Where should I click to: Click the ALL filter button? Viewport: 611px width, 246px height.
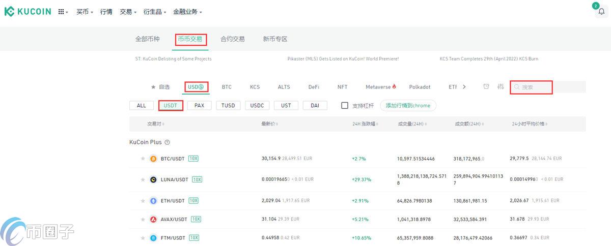pyautogui.click(x=142, y=106)
